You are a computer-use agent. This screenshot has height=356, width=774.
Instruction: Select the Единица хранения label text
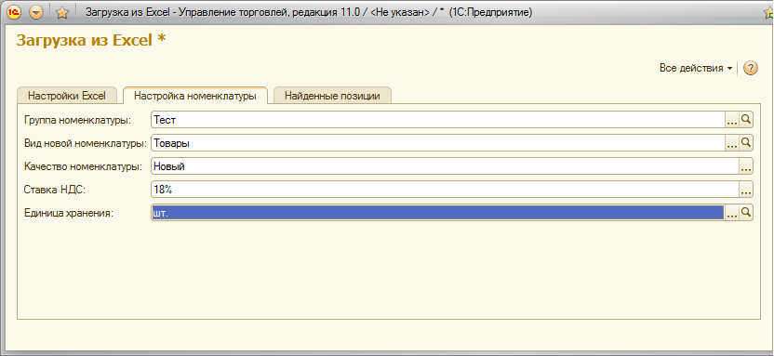click(x=69, y=213)
